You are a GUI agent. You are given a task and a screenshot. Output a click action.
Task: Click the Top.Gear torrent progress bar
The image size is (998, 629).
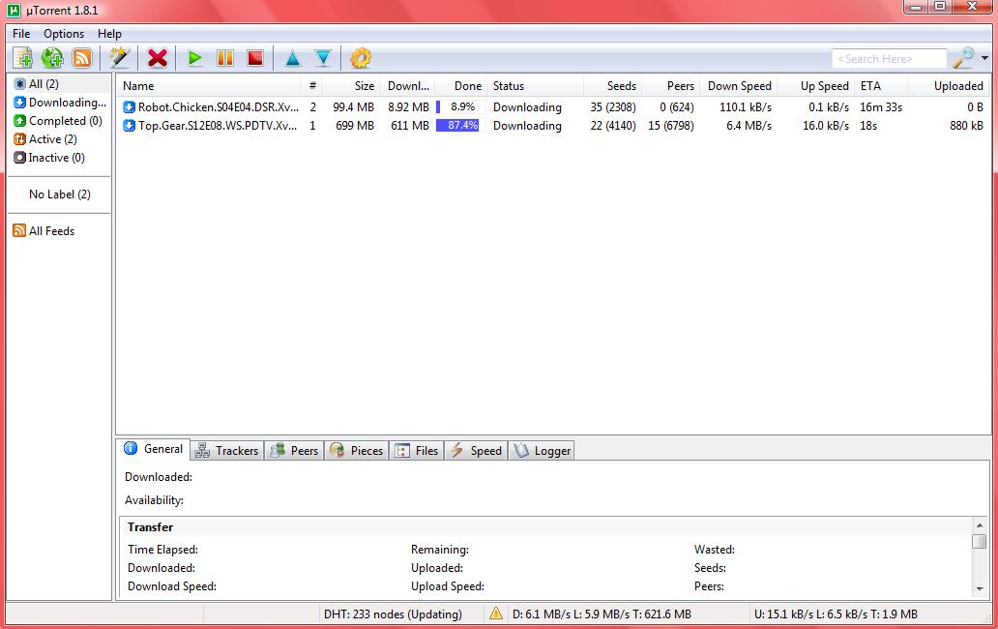coord(457,126)
